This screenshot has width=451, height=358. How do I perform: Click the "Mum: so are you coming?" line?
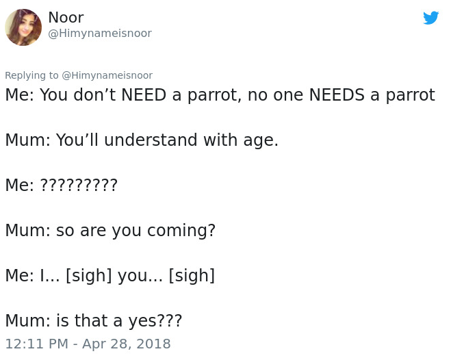(x=110, y=231)
